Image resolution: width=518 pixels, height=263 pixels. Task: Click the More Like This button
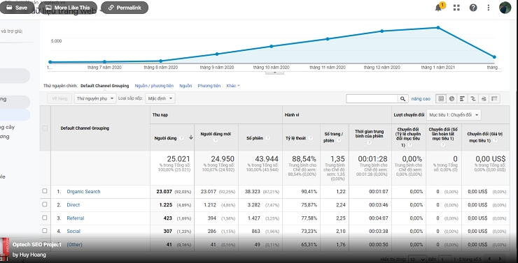point(68,8)
